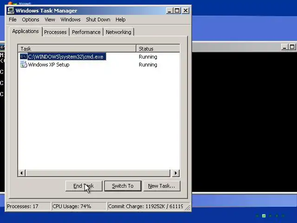
Task: Sort by the Status column header
Action: 158,48
